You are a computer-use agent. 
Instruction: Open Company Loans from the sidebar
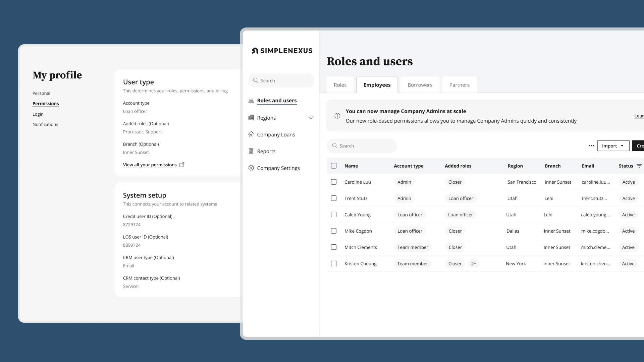coord(276,134)
